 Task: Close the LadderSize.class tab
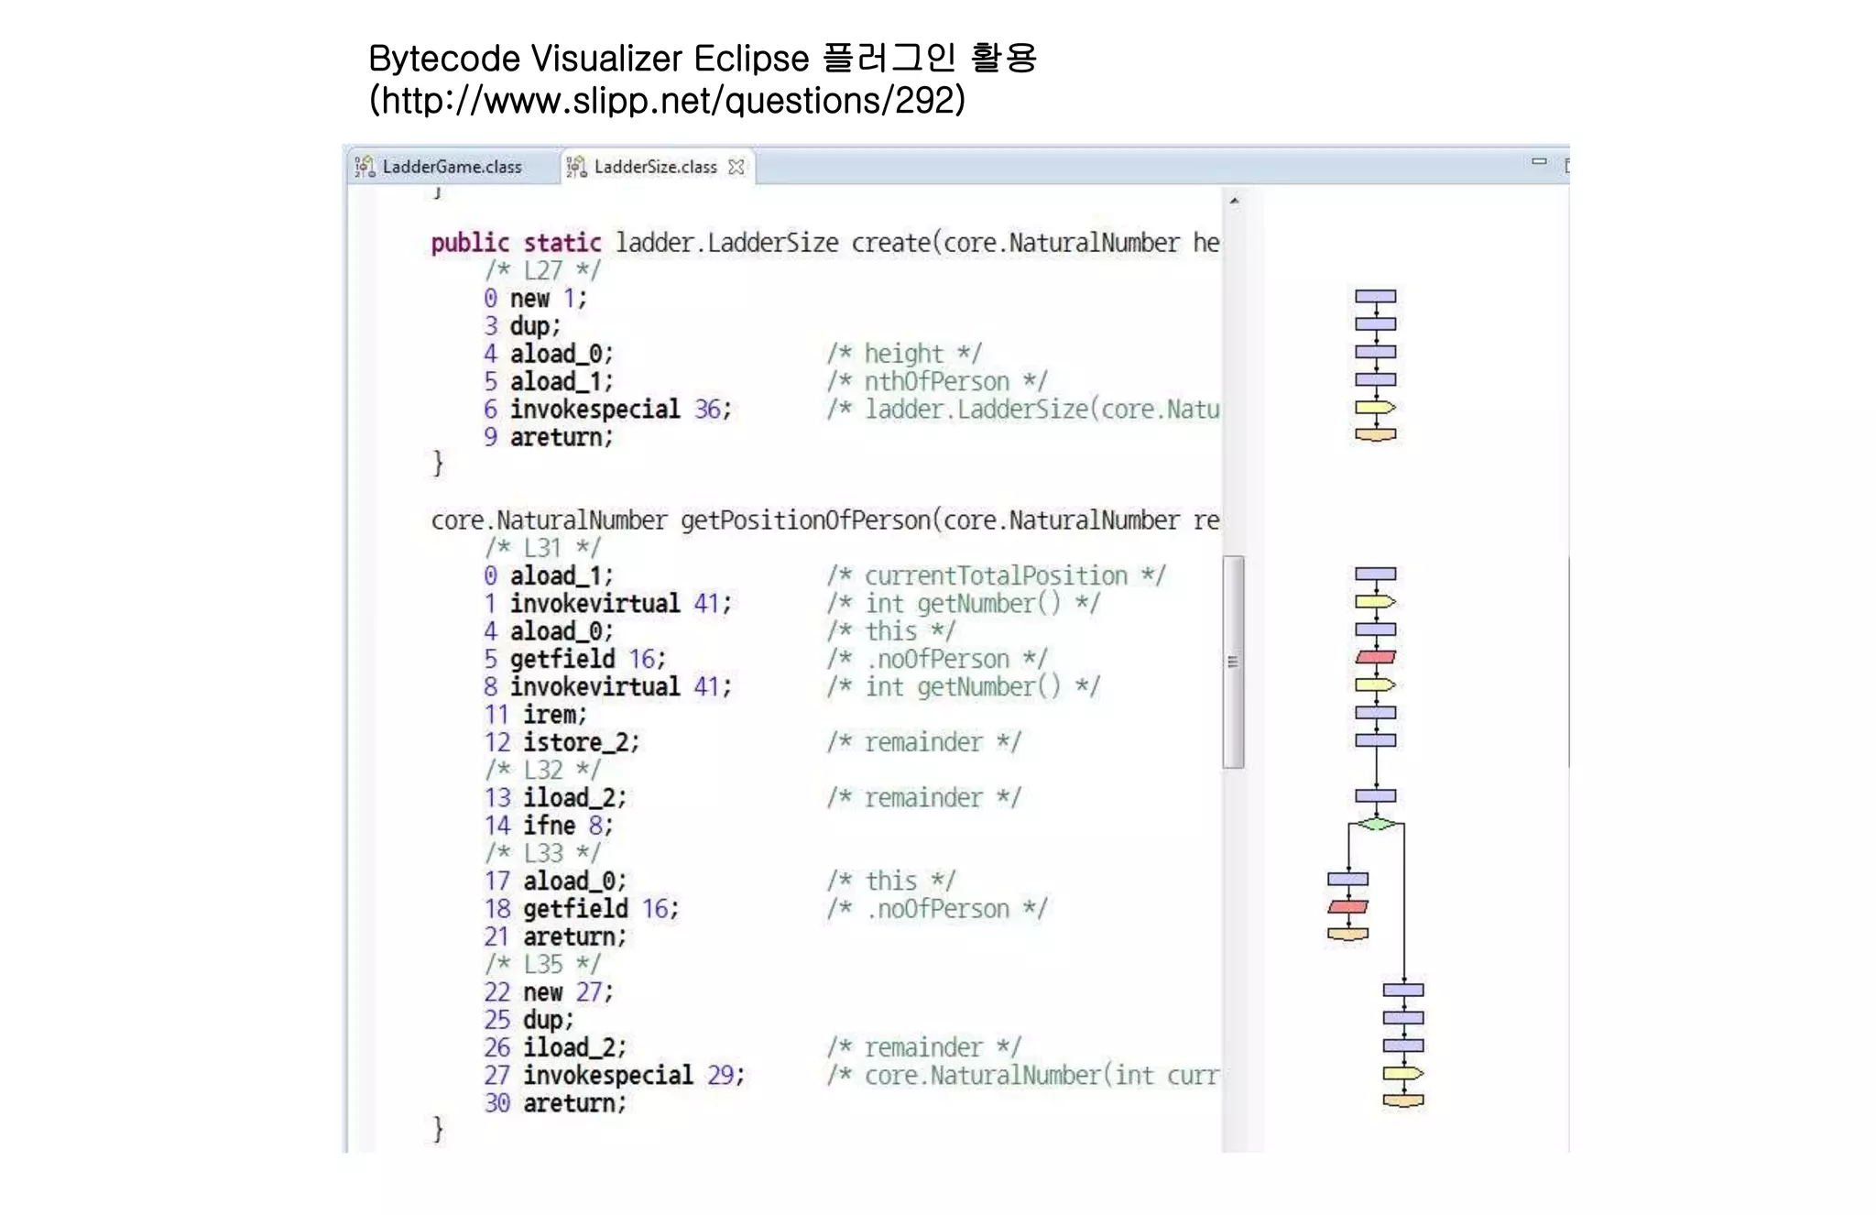pyautogui.click(x=736, y=167)
